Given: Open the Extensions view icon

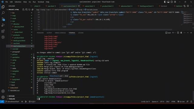Looking at the screenshot, I should [x=3, y=31].
